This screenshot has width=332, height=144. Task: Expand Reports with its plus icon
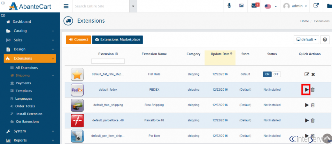pyautogui.click(x=53, y=140)
